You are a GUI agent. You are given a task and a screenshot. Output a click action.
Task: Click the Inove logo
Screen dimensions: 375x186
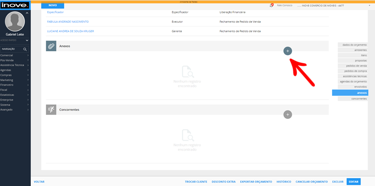(x=15, y=5)
